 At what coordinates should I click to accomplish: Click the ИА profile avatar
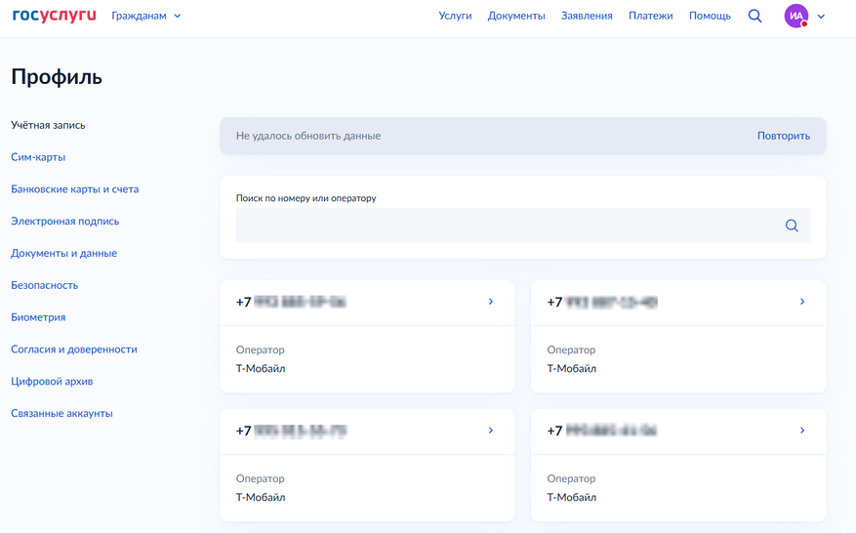[796, 16]
